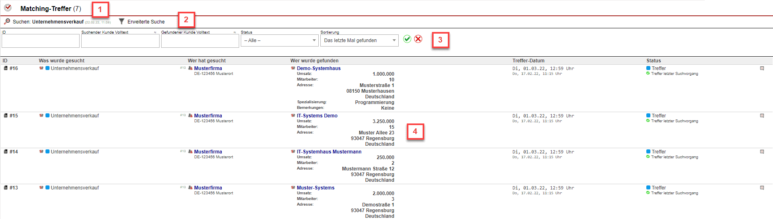Image resolution: width=773 pixels, height=219 pixels.
Task: Click the company icon beside Demo-Systemhaus
Action: pyautogui.click(x=293, y=68)
